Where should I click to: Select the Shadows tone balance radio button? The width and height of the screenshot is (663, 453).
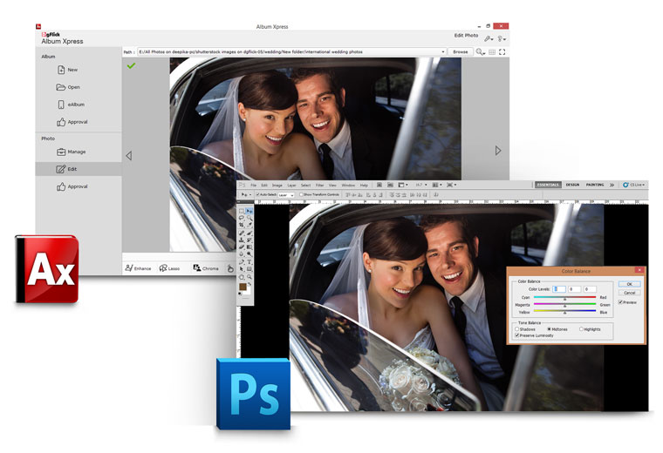517,328
